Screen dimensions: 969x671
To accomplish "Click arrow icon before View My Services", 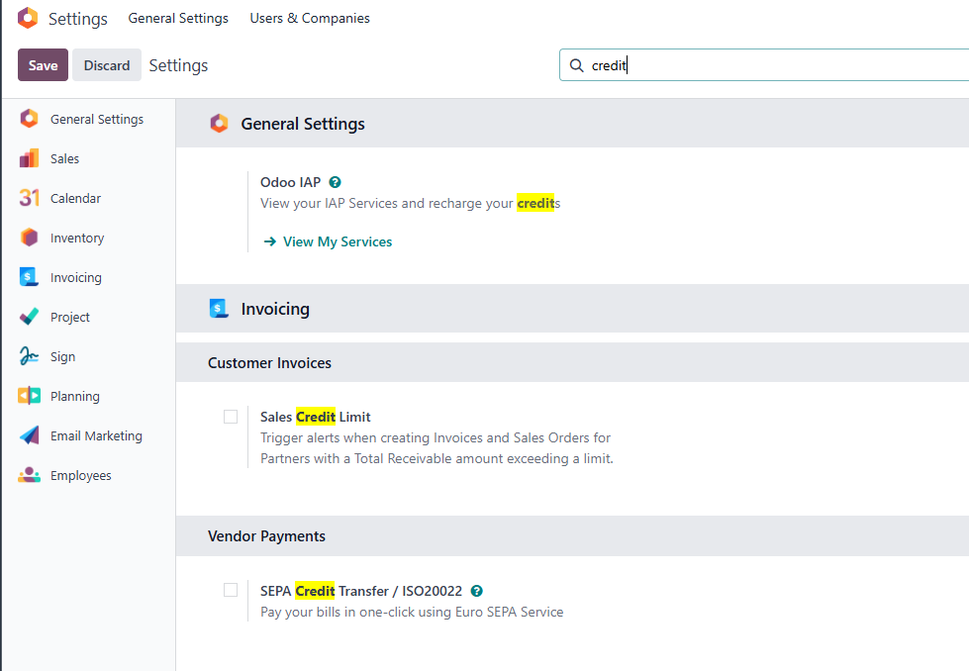I will click(x=270, y=241).
